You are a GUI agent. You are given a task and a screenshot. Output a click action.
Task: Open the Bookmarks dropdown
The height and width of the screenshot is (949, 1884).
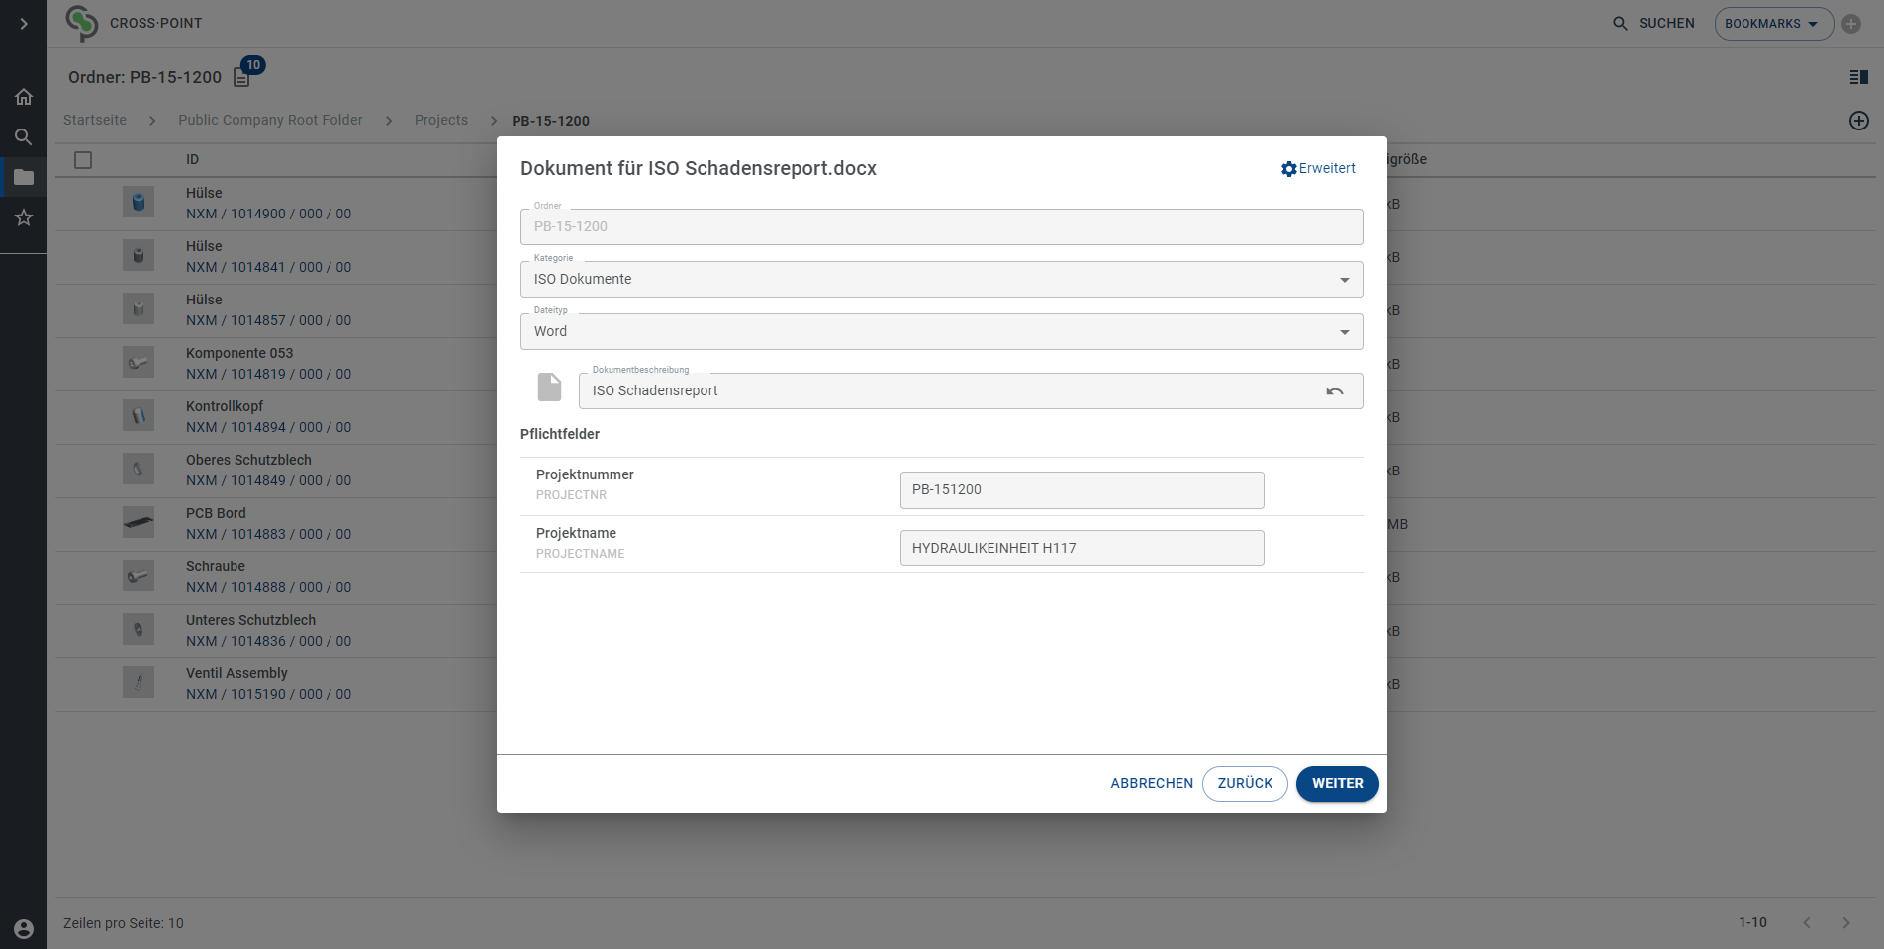coord(1773,24)
